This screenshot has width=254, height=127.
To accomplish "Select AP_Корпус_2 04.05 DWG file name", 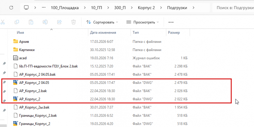I will pyautogui.click(x=34, y=83).
